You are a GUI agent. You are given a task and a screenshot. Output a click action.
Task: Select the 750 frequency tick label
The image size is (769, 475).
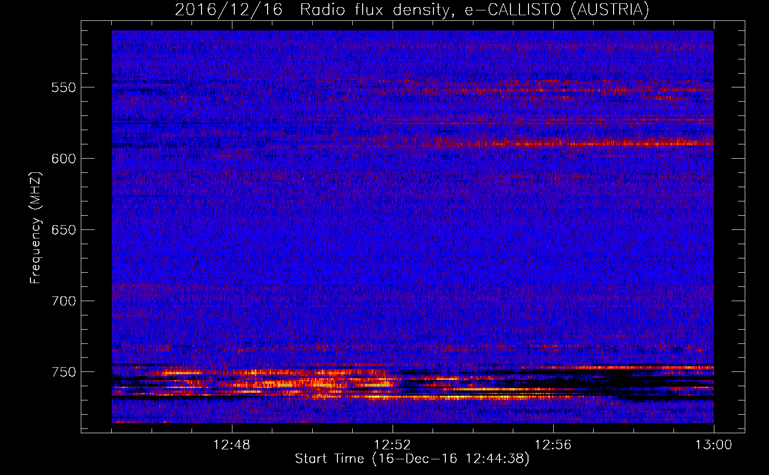pos(64,372)
